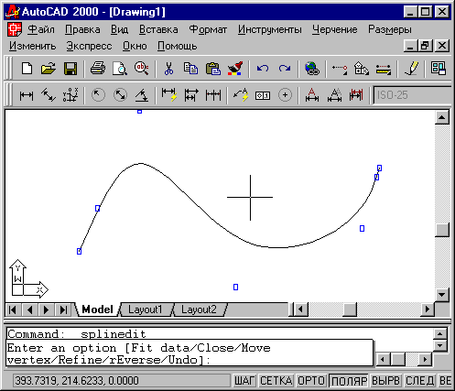Viewport: 455px width, 391px height.
Task: Click the Tolerance dimension icon
Action: [x=263, y=95]
